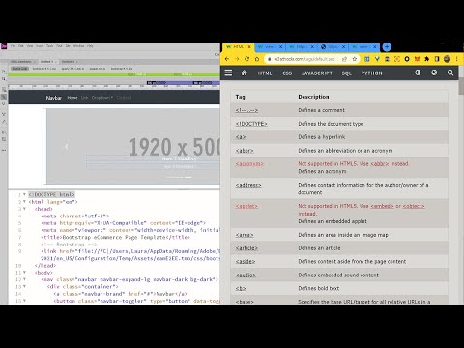Click the File Management icon in Dreamweaver toolbar

tap(4, 79)
